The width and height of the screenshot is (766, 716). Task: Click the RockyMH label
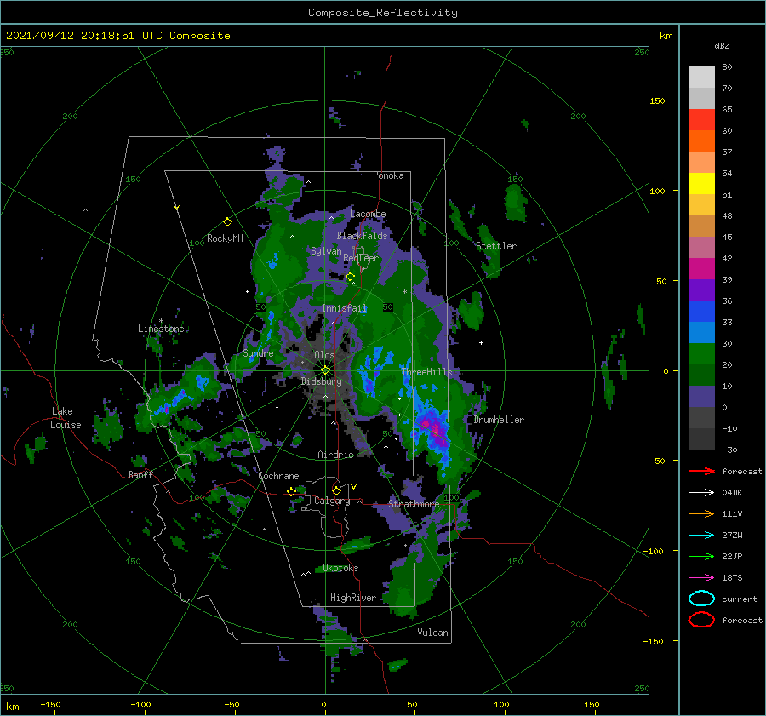tap(225, 238)
